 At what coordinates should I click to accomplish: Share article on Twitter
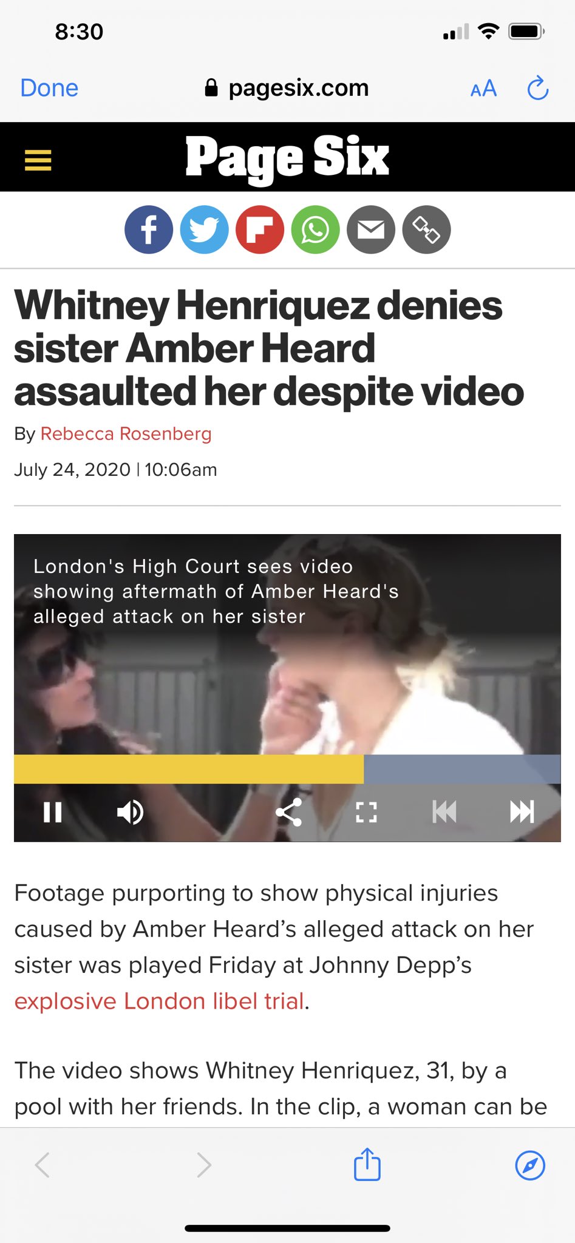(205, 229)
